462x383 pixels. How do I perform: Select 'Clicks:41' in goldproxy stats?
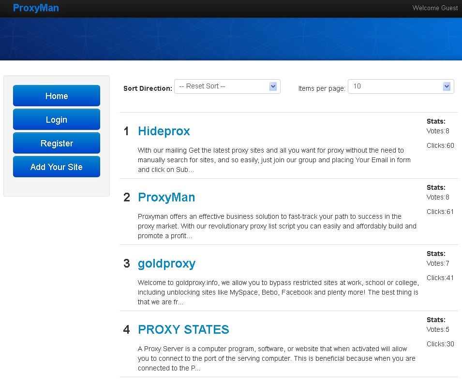[x=440, y=278]
